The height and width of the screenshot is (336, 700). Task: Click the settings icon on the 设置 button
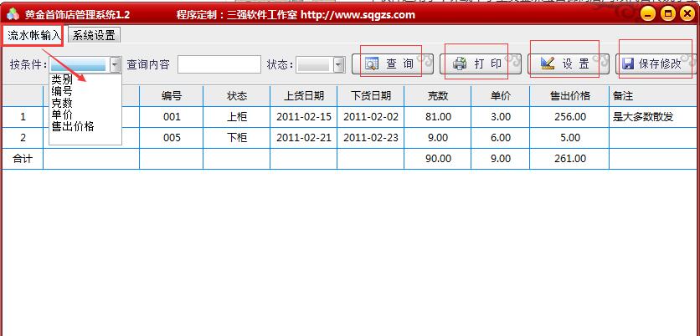tap(548, 64)
